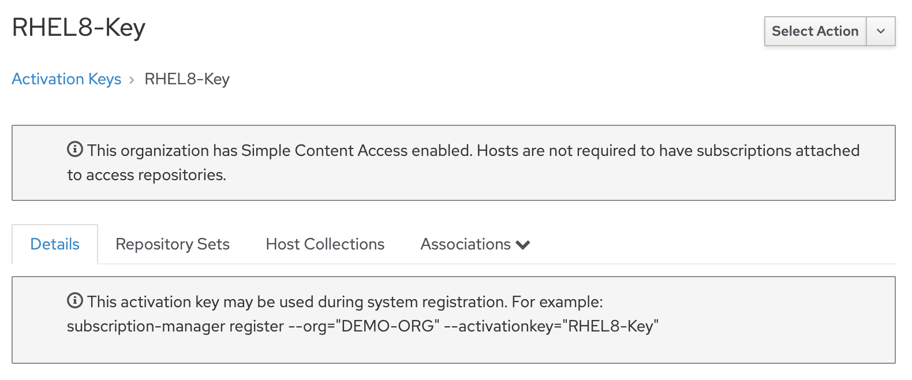Click the activation key registration info icon
The image size is (912, 380).
pyautogui.click(x=75, y=301)
